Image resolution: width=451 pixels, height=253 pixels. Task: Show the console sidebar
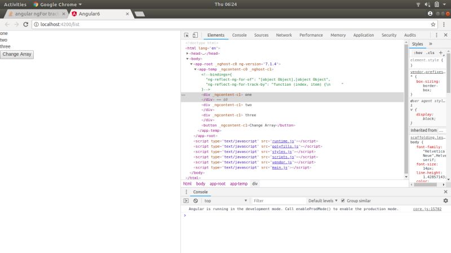[x=186, y=201]
